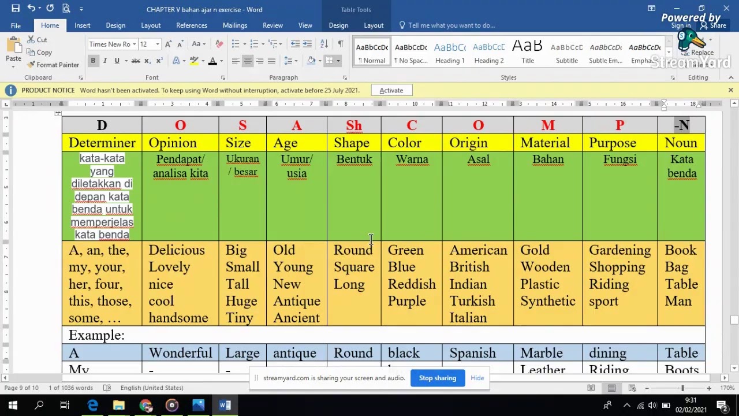This screenshot has width=739, height=416.
Task: Open File Explorer from the taskbar
Action: tap(119, 406)
